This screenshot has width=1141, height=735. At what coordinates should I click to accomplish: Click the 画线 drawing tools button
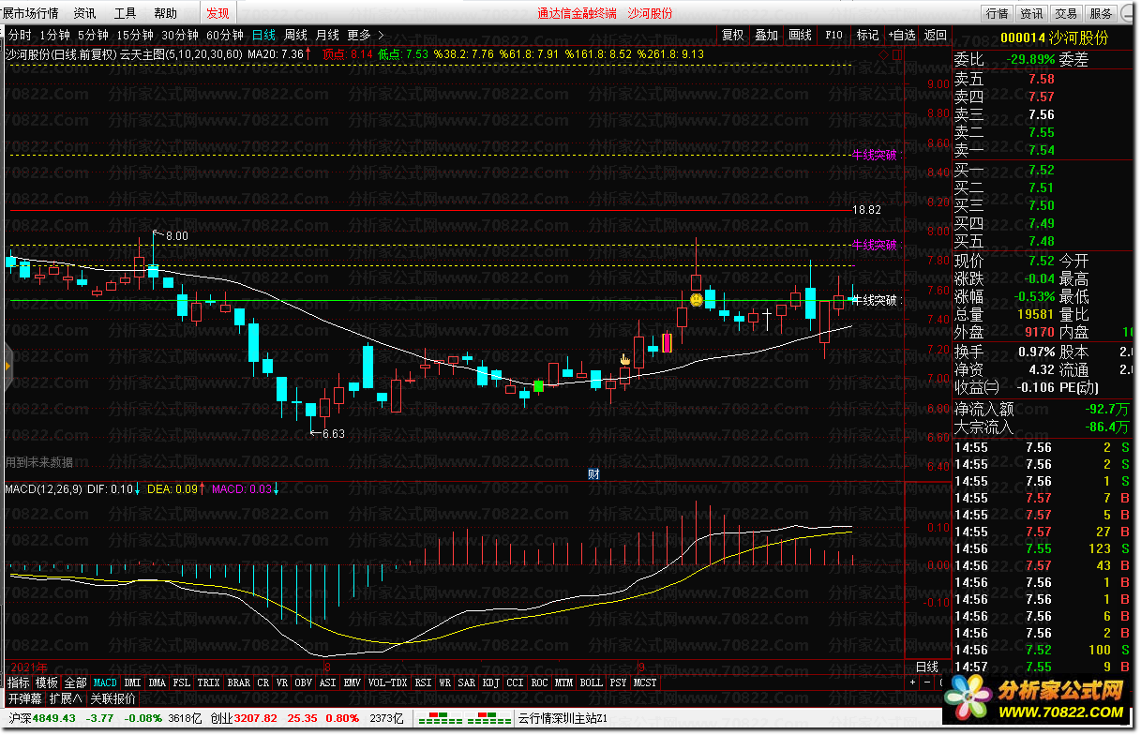800,35
